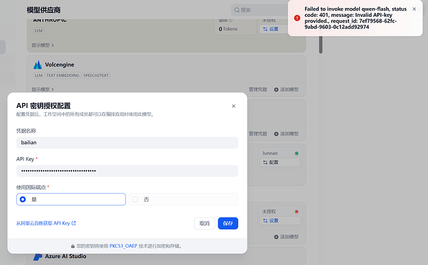Expand 显示模型 under Volcengine
Image resolution: width=428 pixels, height=265 pixels.
click(x=43, y=89)
